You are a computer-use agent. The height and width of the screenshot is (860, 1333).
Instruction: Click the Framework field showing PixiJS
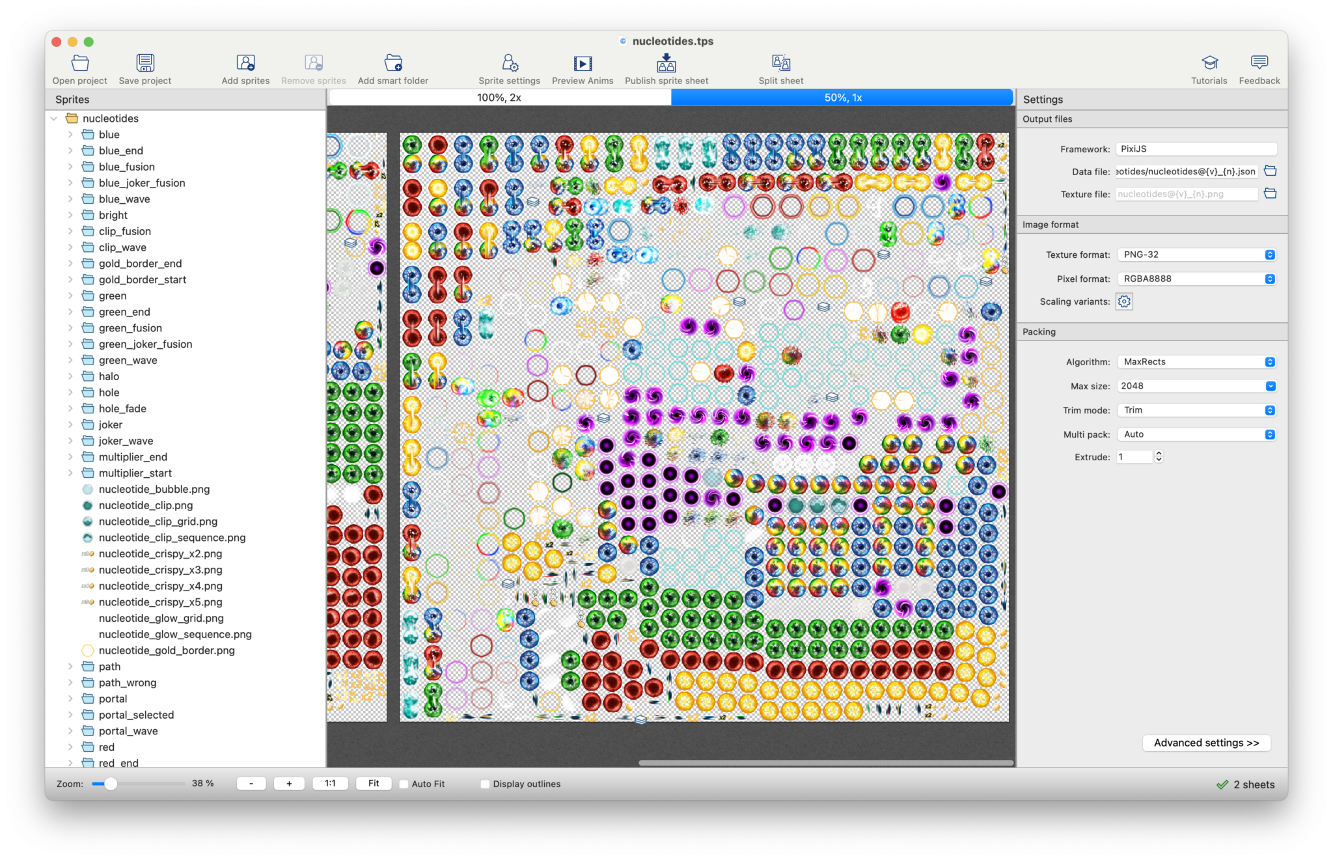[1196, 149]
